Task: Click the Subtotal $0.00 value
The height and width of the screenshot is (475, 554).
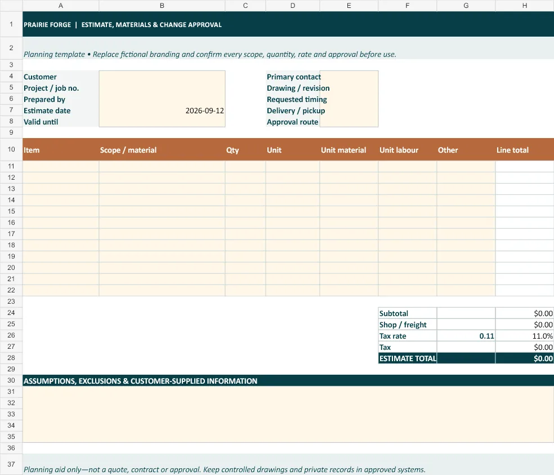Action: (x=525, y=313)
